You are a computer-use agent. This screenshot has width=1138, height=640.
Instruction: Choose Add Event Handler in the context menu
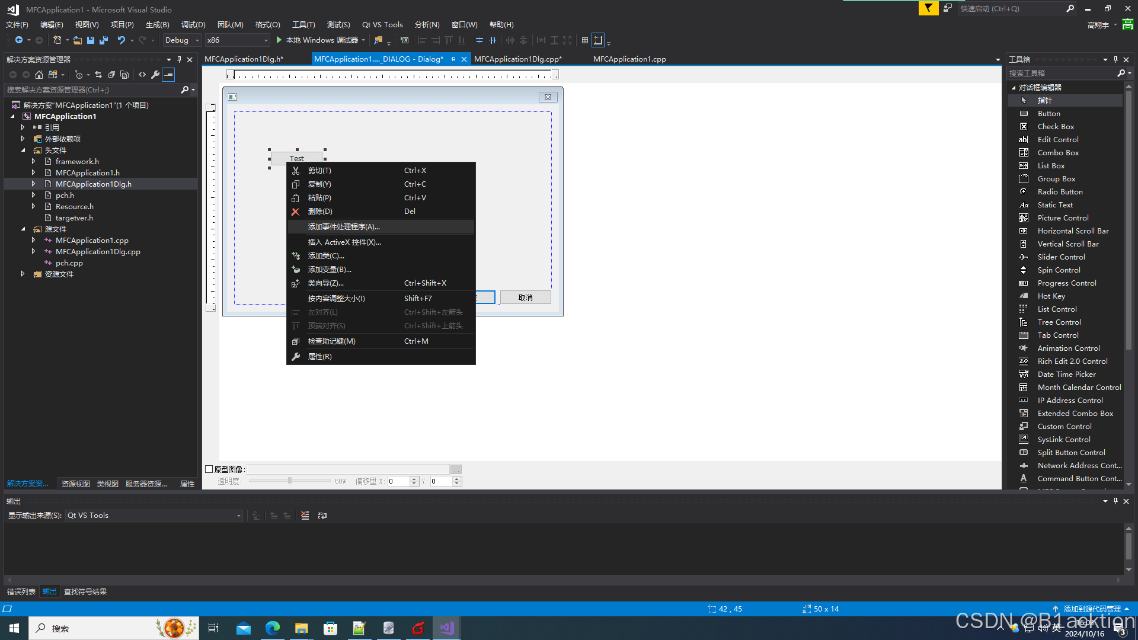pyautogui.click(x=344, y=227)
